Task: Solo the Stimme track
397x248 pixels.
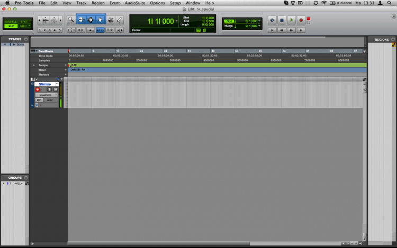Action: (x=50, y=89)
